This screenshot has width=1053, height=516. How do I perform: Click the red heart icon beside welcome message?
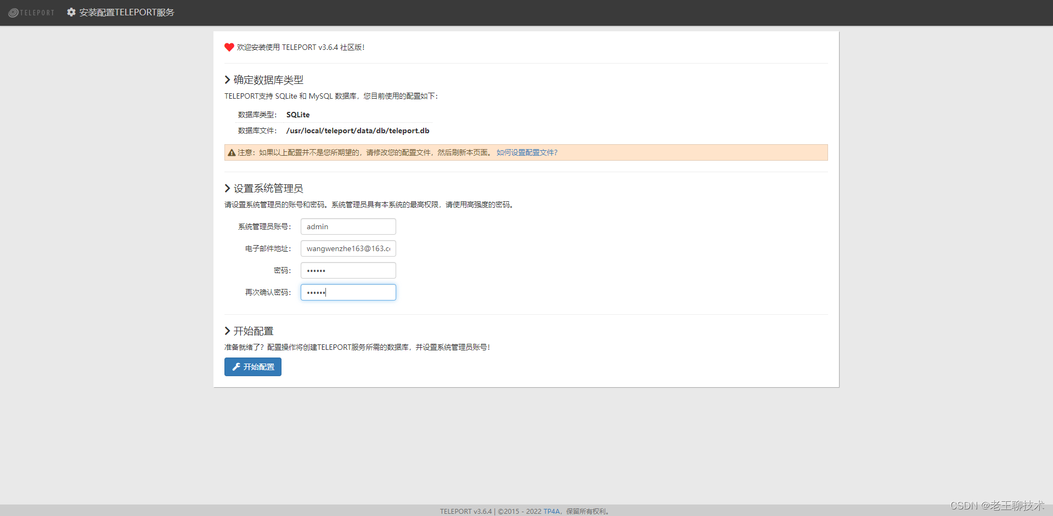pyautogui.click(x=229, y=47)
